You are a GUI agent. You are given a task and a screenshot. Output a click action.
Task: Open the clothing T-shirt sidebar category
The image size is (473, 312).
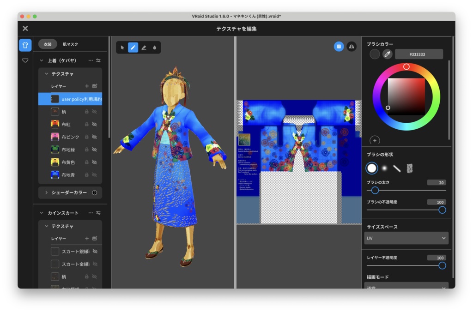click(x=25, y=45)
